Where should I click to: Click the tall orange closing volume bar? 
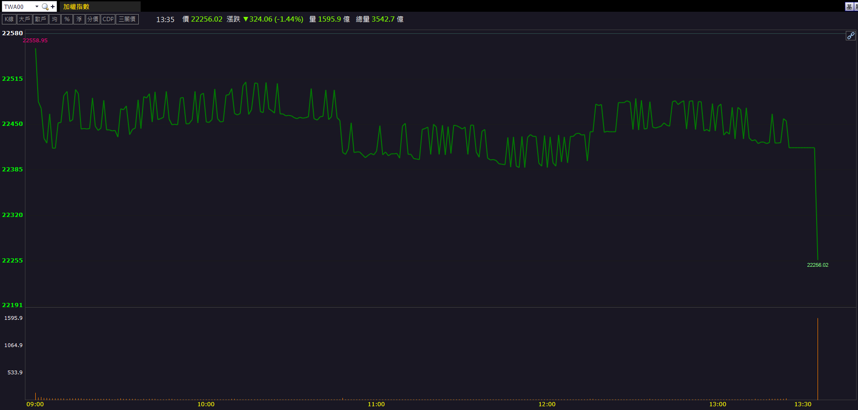(x=818, y=359)
